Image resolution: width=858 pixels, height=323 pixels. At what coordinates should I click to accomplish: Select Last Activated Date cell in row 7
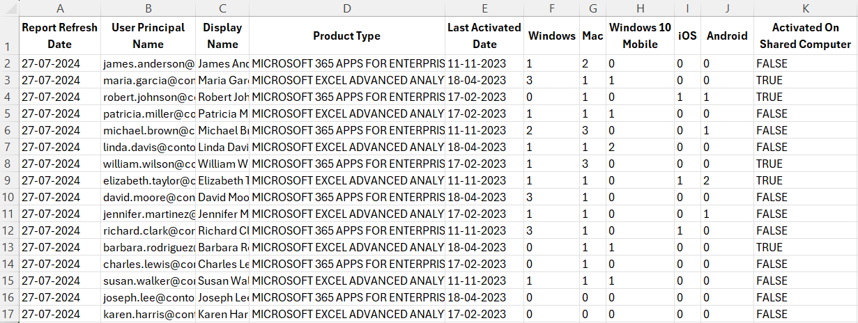(484, 147)
